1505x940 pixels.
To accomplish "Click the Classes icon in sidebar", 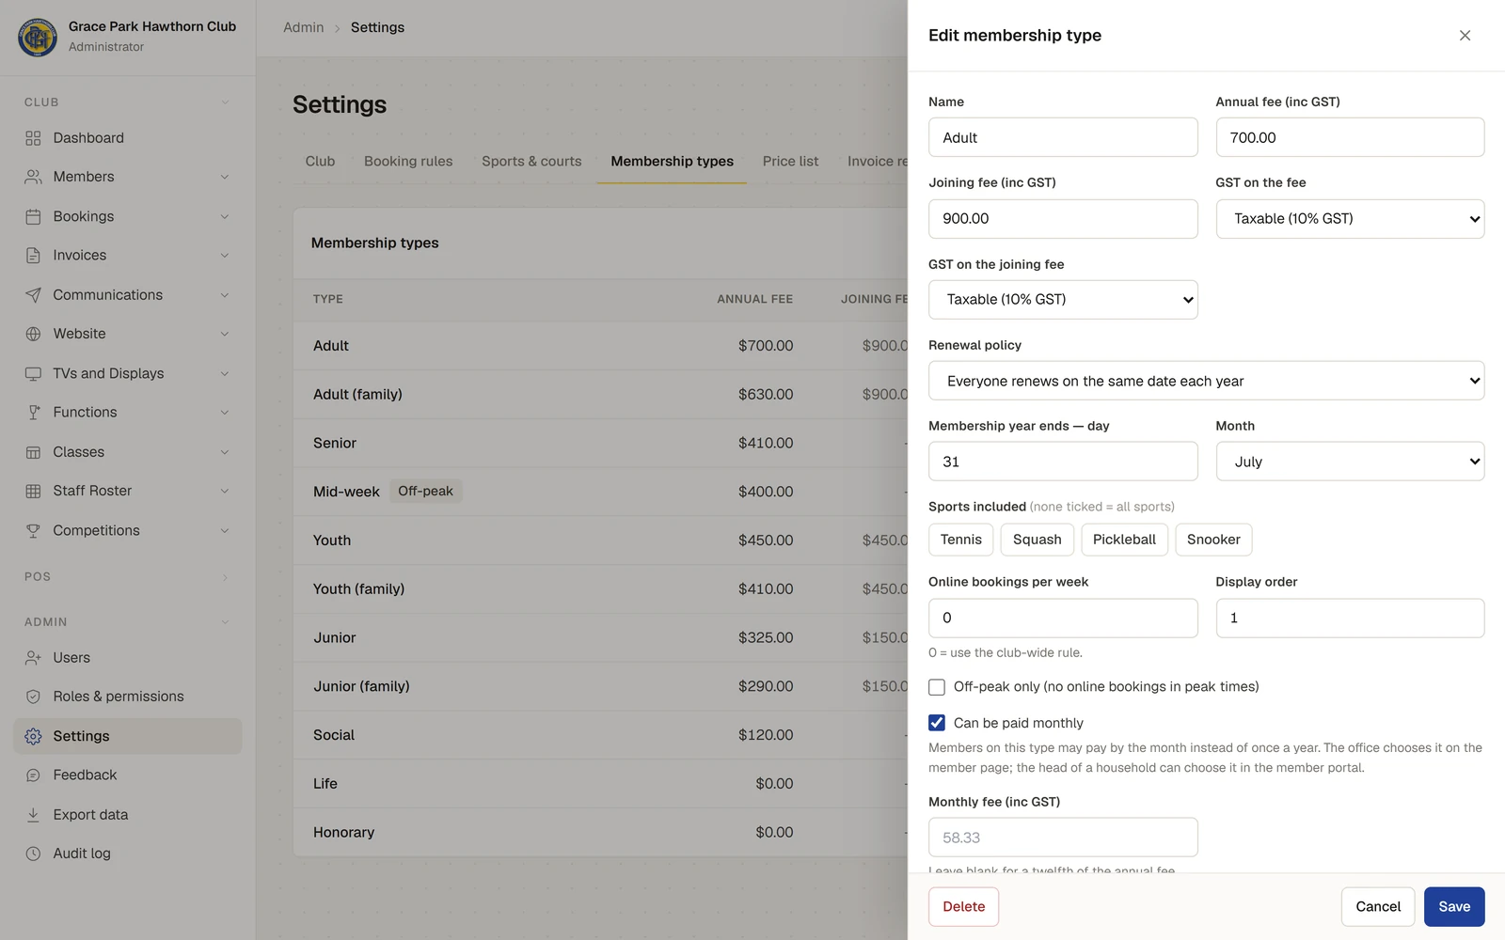I will coord(33,452).
